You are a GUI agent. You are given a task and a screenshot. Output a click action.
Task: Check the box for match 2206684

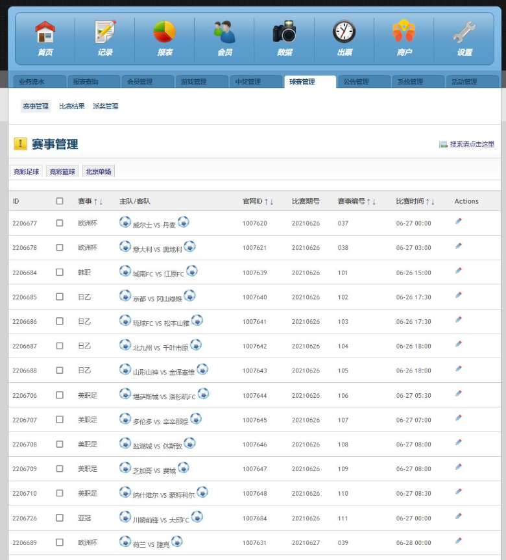tap(60, 272)
